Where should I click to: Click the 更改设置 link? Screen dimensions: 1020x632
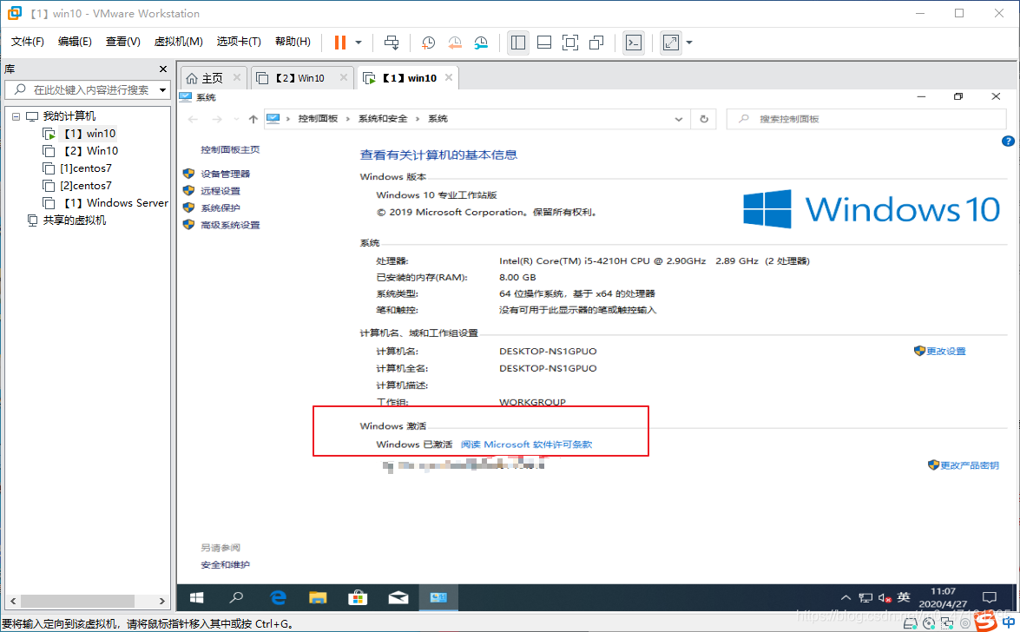click(945, 351)
